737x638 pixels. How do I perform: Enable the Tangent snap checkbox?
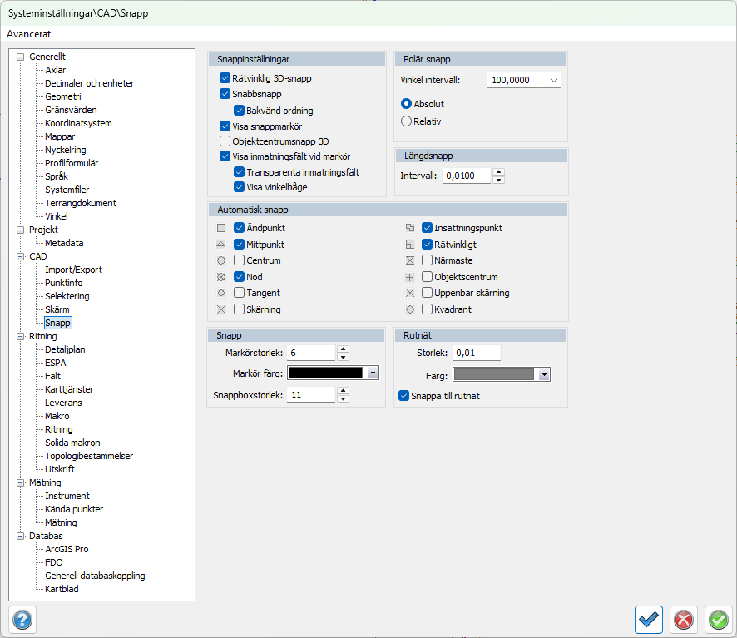tap(239, 293)
